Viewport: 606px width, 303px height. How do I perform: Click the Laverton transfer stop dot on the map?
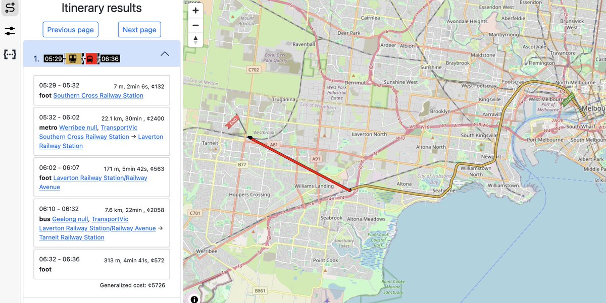[x=350, y=191]
